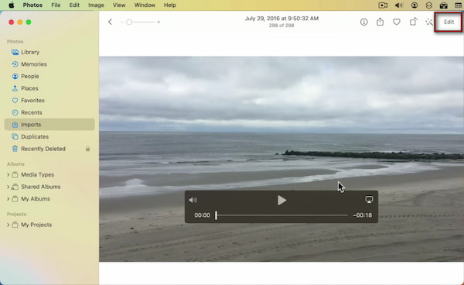Click the Favorites heart sidebar icon
This screenshot has width=464, height=285.
(x=15, y=101)
